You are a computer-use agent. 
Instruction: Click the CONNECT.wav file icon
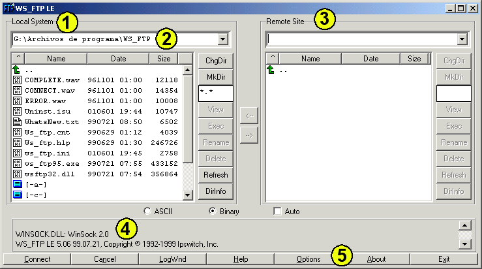(17, 91)
